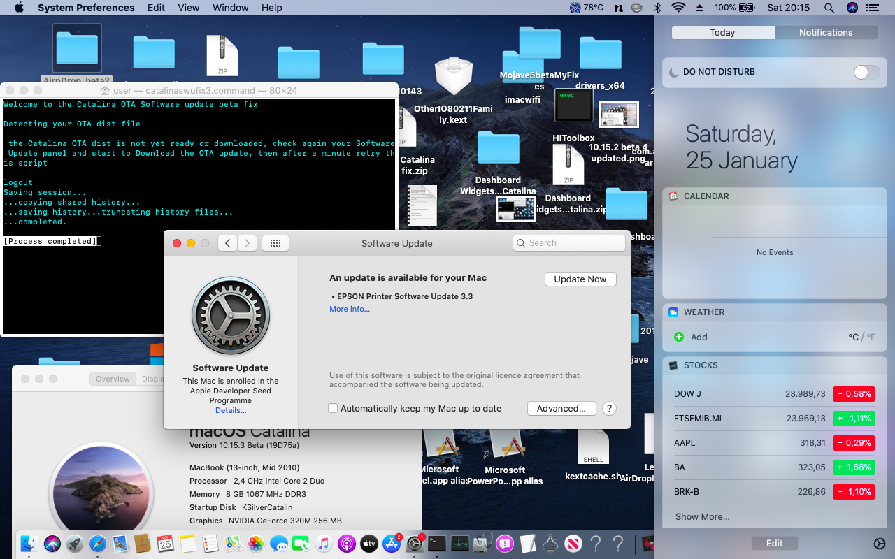Click battery status in menu bar

tap(734, 8)
